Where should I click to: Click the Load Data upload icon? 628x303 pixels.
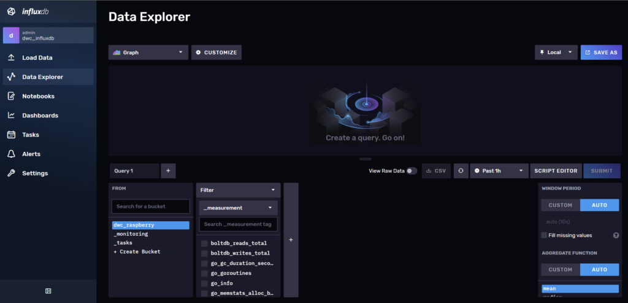click(x=11, y=58)
